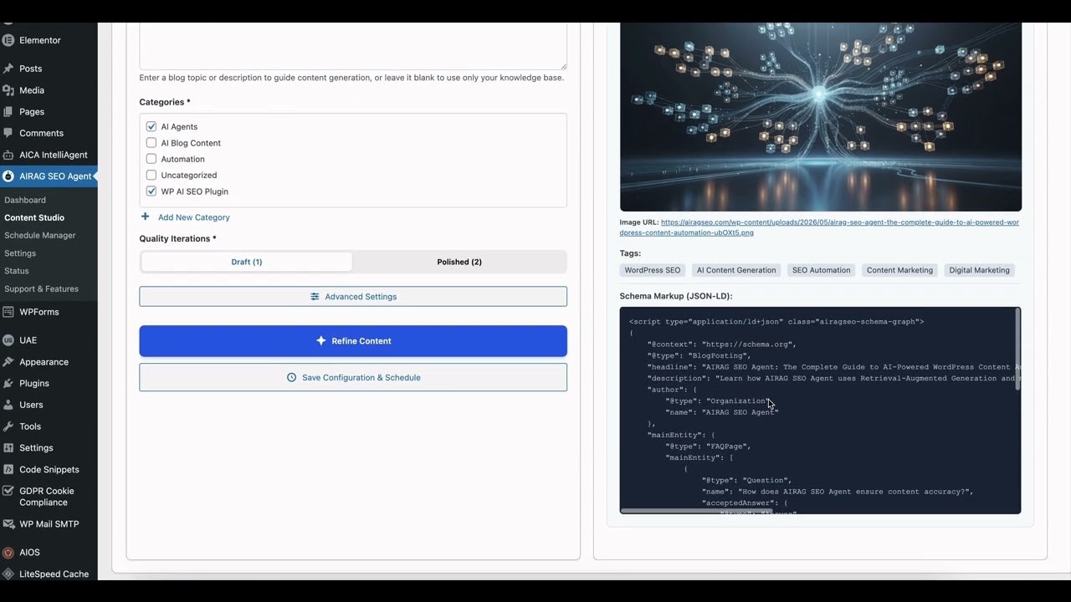Screen dimensions: 1071x602
Task: Open Schedule Manager submenu item
Action: 40,236
